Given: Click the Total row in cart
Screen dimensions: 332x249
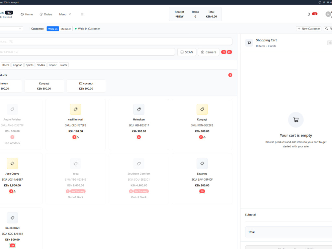Looking at the screenshot, I should click(289, 232).
